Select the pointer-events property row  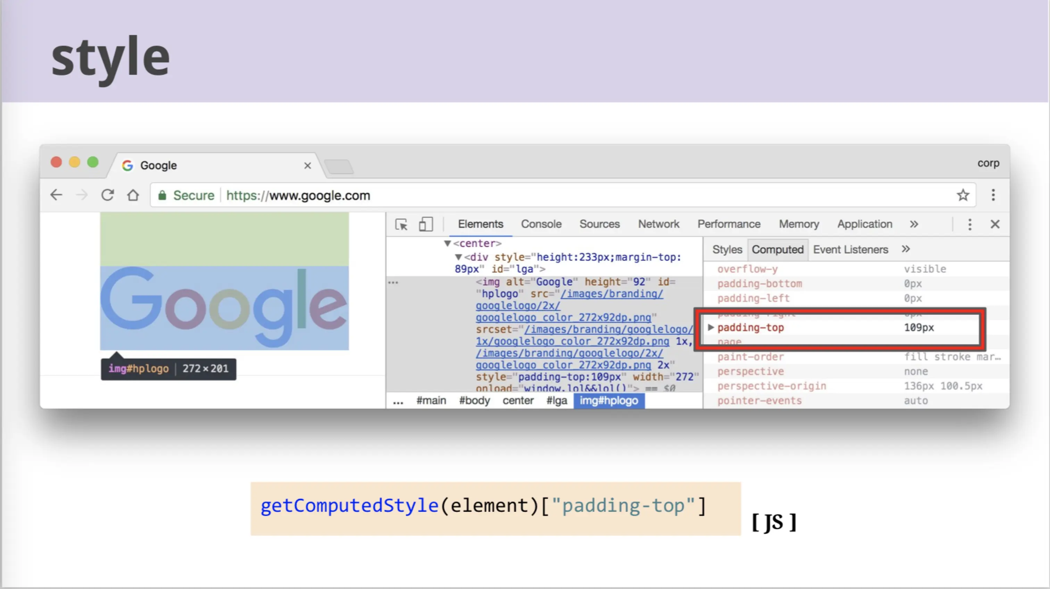(x=856, y=401)
